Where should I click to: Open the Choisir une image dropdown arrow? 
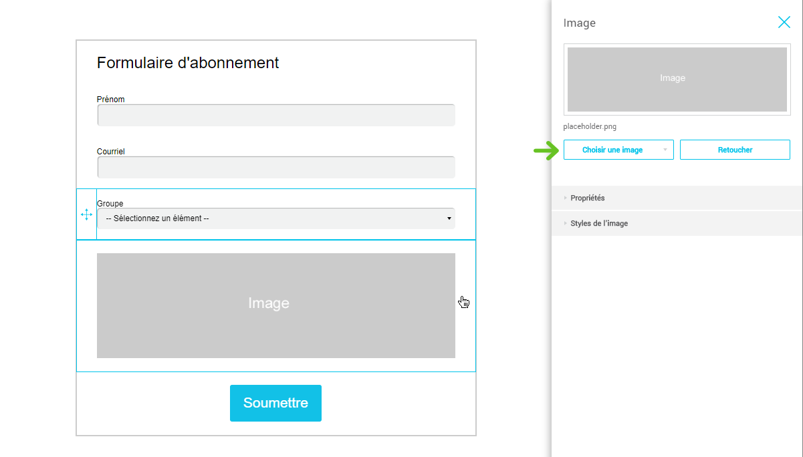[665, 150]
